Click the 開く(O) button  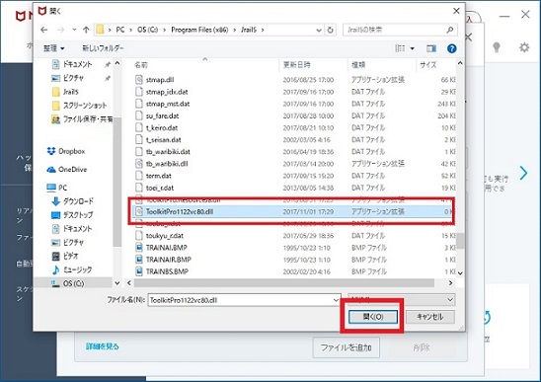point(373,317)
